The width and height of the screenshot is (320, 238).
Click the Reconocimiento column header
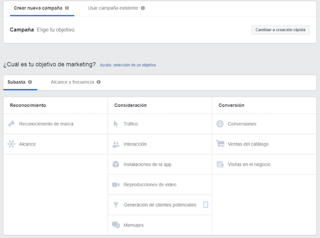pyautogui.click(x=28, y=105)
